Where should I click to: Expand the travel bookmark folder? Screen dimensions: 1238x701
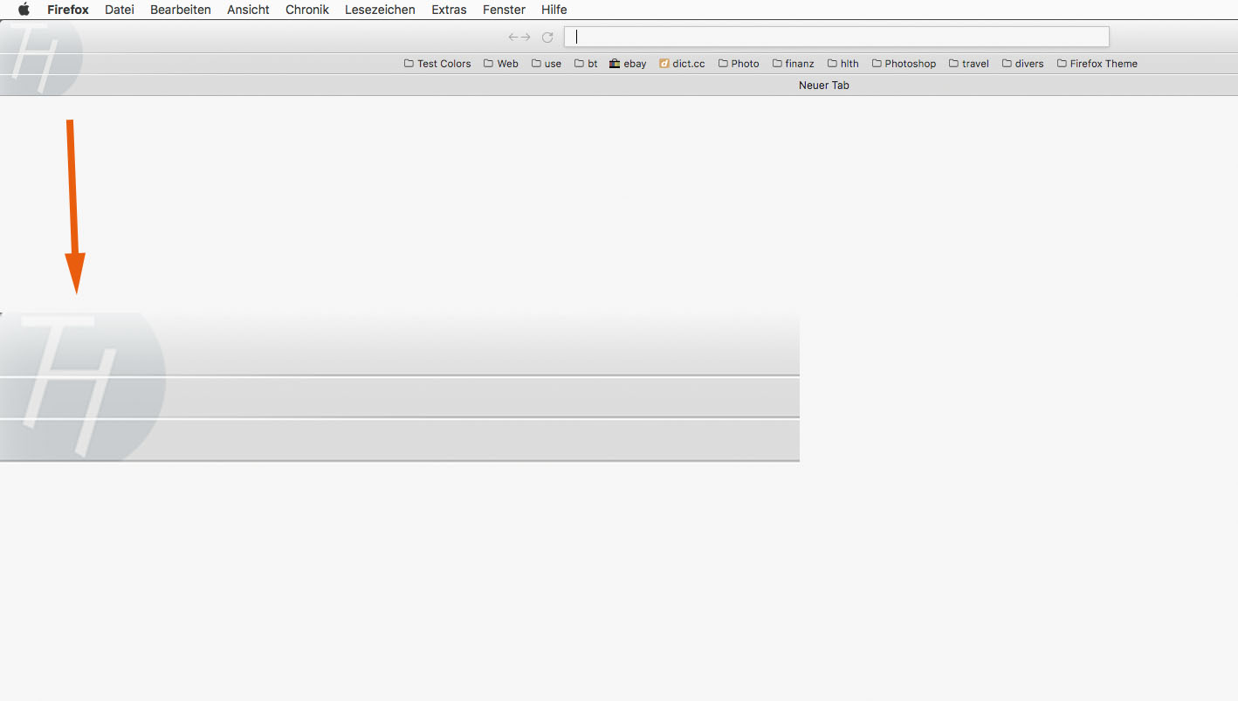click(x=969, y=64)
